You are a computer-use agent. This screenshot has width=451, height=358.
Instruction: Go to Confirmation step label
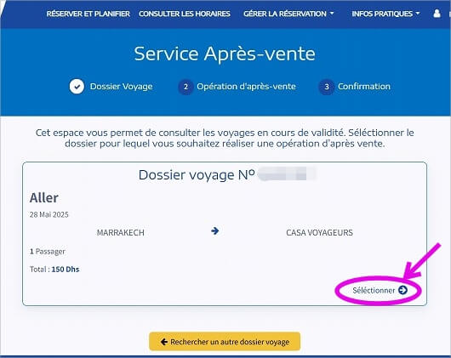point(364,87)
